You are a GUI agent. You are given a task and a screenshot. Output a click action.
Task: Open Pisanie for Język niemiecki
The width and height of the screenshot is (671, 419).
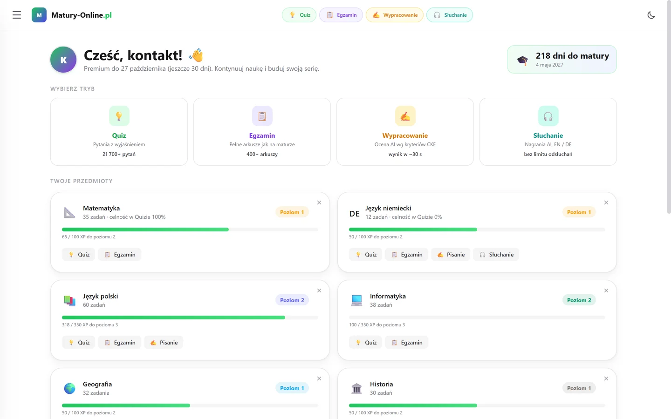(451, 255)
